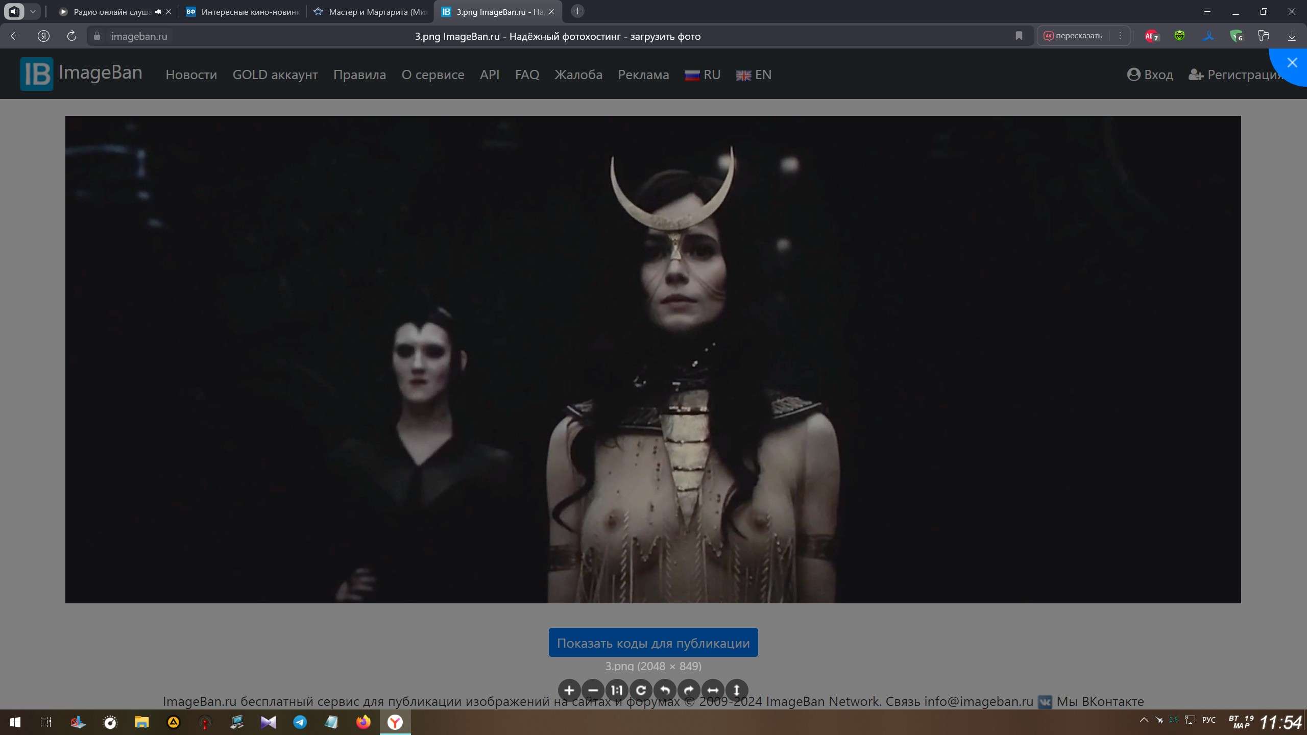Open the GOLD аккаунт menu item

[275, 75]
